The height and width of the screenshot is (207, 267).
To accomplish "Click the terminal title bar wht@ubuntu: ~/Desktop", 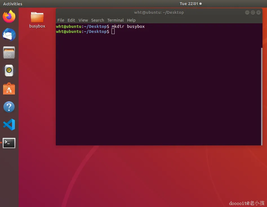I will coord(159,12).
